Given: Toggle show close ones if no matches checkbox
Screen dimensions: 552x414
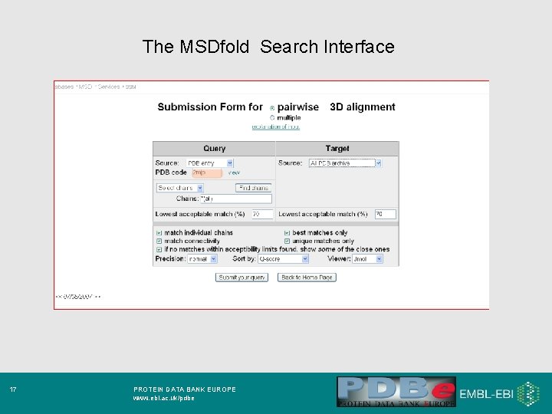Looking at the screenshot, I should (x=159, y=249).
